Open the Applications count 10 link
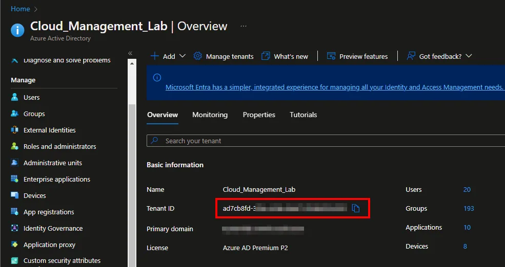 (x=467, y=228)
